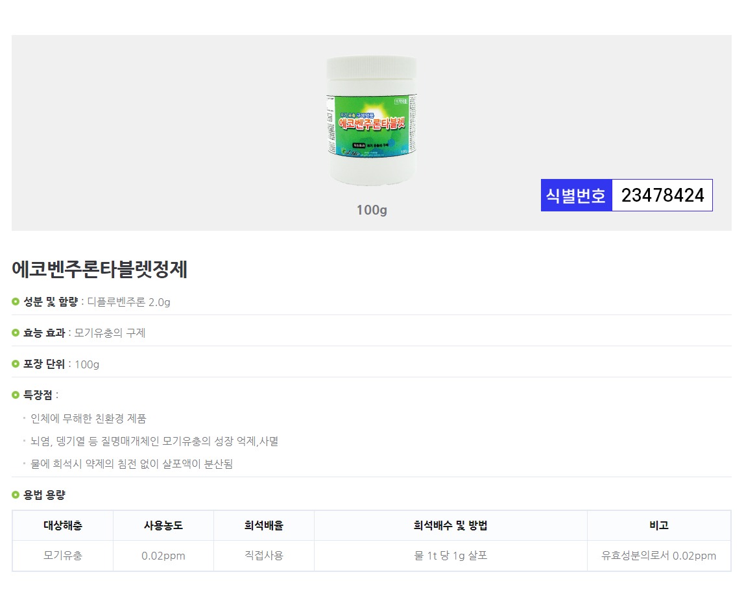Click the green bullet beside 용법 용량
Screen dimensions: 744x616
[x=16, y=495]
